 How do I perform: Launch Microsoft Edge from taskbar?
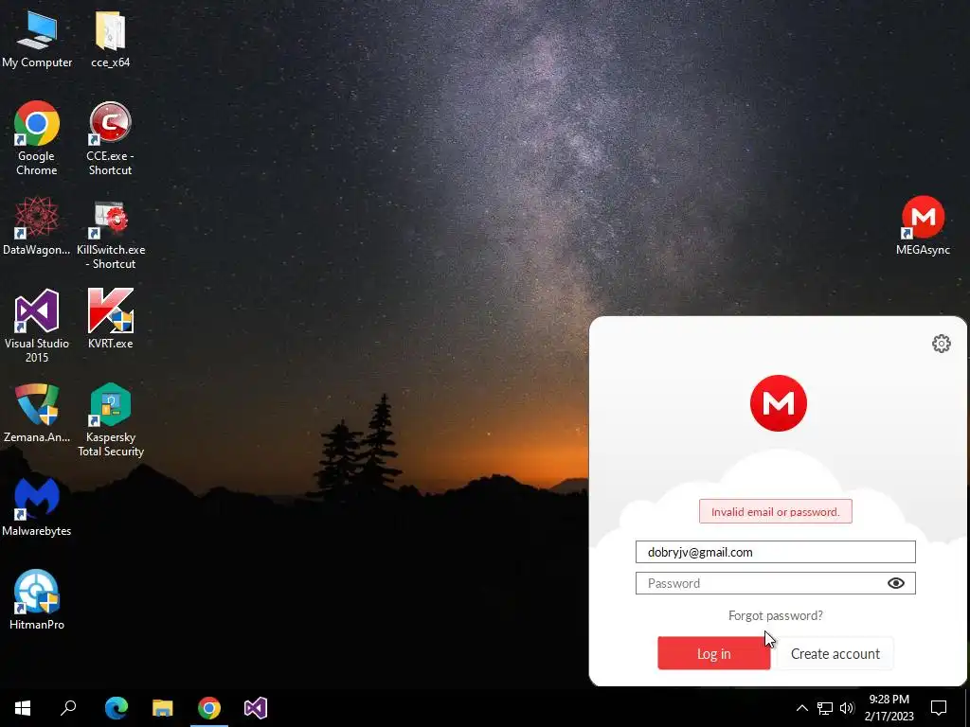[116, 708]
